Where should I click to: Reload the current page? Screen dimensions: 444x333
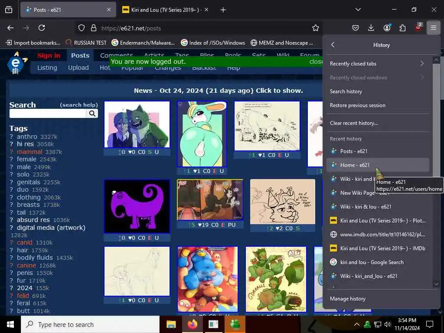(x=42, y=28)
